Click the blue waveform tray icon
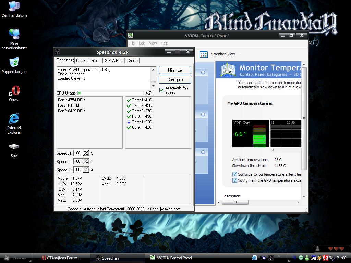Image resolution: width=351 pixels, height=263 pixels. pyautogui.click(x=294, y=258)
